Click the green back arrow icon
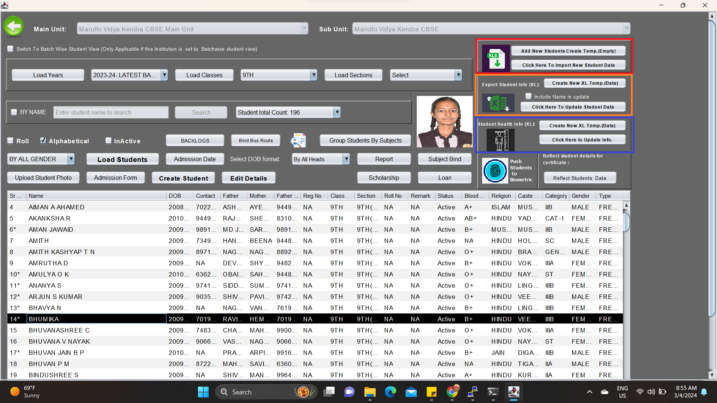 (x=14, y=26)
